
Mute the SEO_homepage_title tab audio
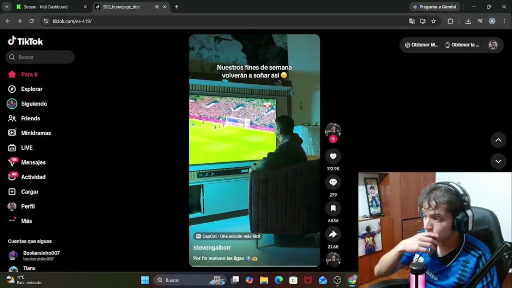tap(156, 7)
